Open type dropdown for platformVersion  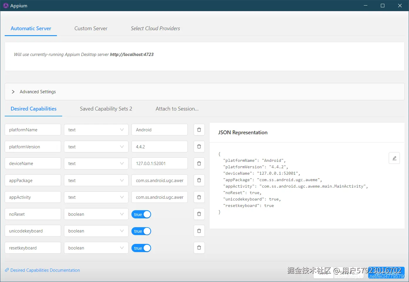point(96,147)
